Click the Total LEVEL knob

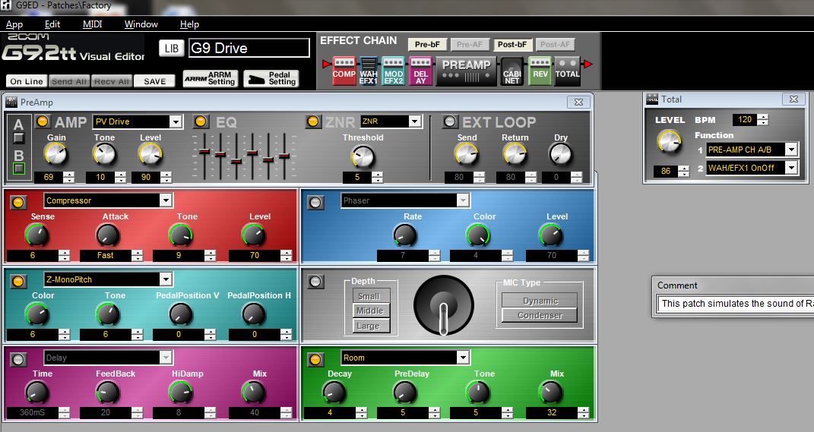tap(669, 140)
